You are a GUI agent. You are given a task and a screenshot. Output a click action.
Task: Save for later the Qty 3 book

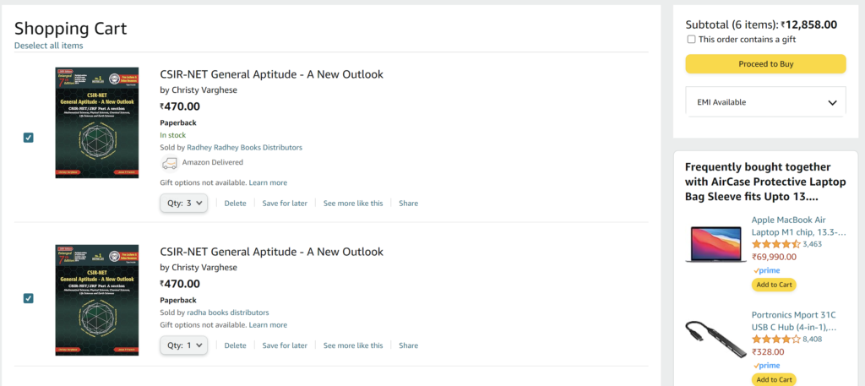[x=285, y=204]
